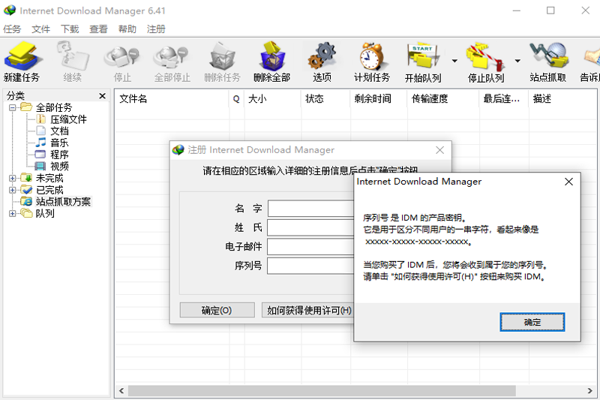Image resolution: width=600 pixels, height=400 pixels.
Task: Sort by 描述 column header
Action: tap(562, 99)
